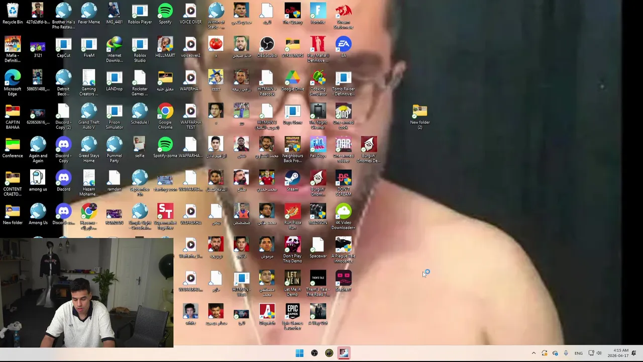Launch Grand Theft Auto V shortcut

89,117
